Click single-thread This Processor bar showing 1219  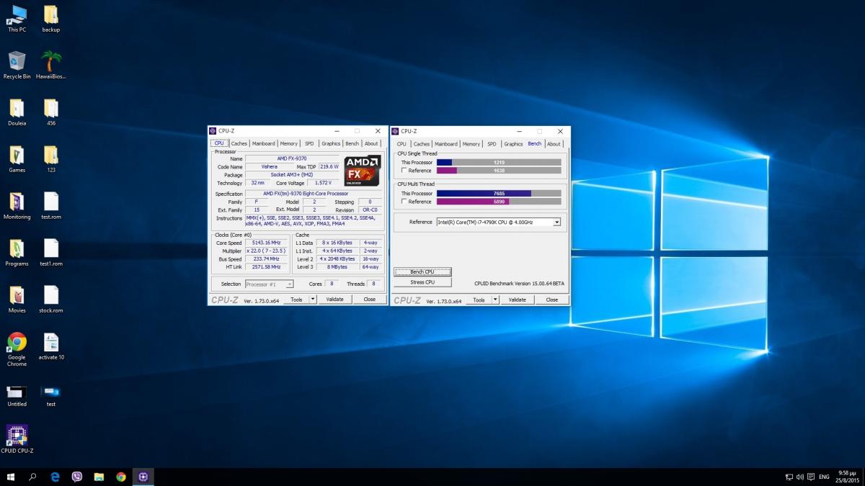pyautogui.click(x=499, y=163)
